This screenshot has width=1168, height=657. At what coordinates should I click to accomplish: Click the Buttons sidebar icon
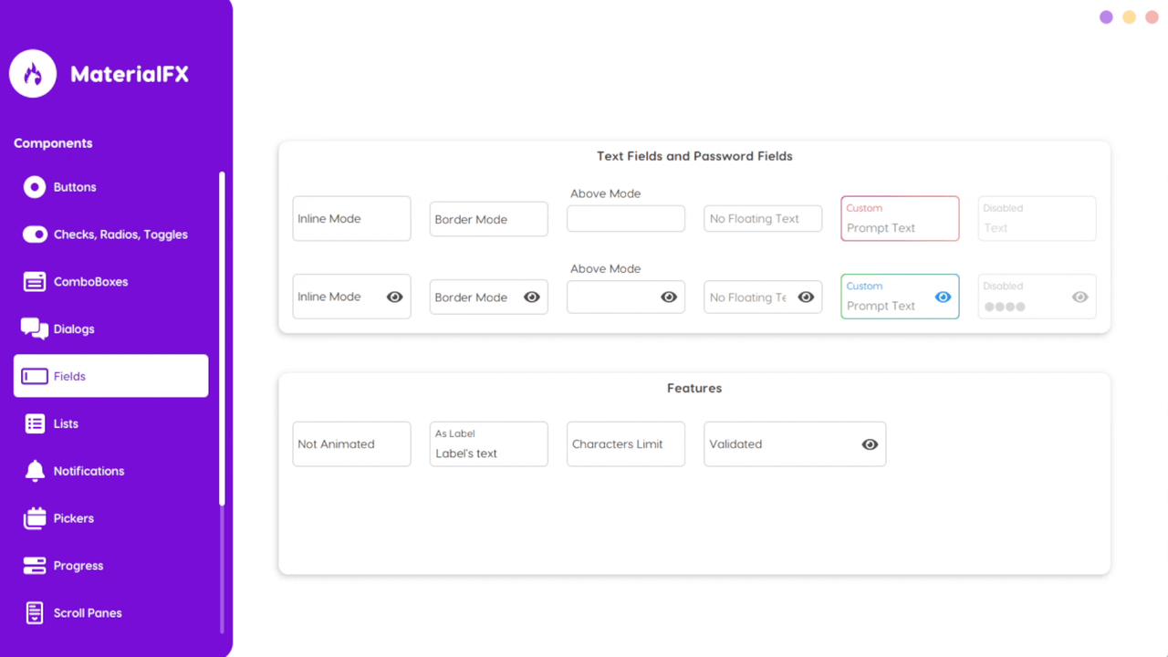(x=35, y=187)
